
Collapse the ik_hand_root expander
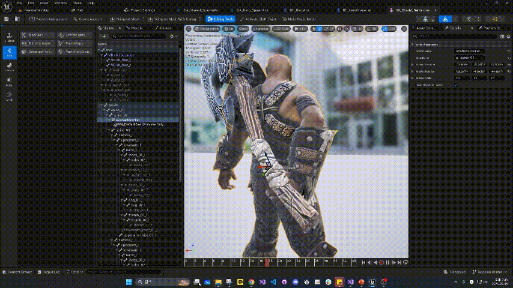(102, 85)
